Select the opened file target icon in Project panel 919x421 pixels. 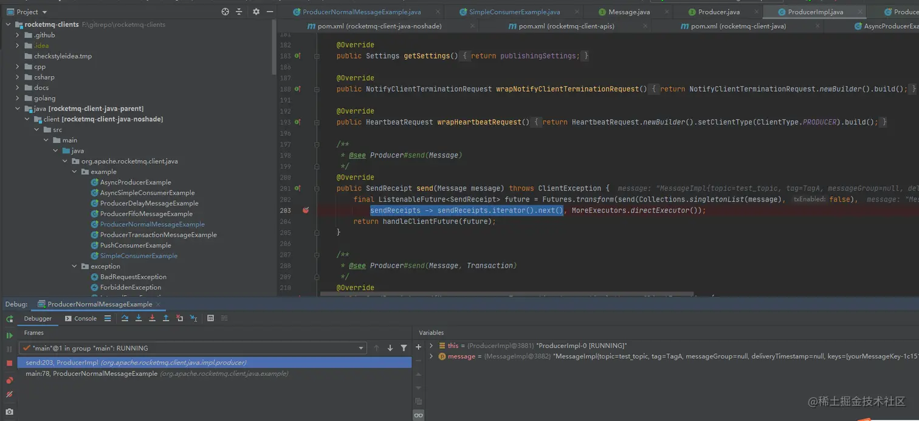click(225, 12)
